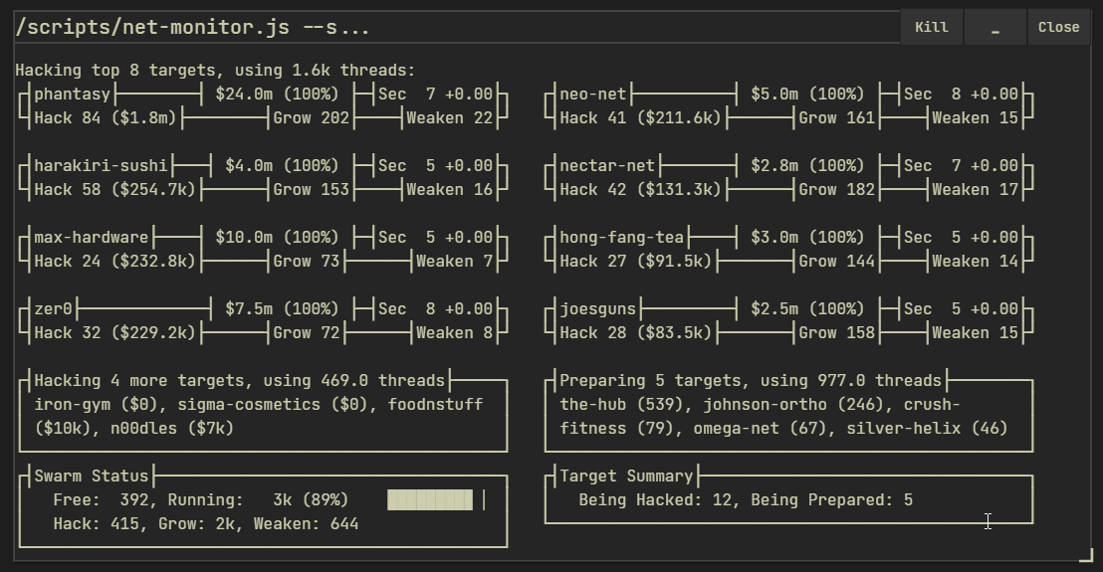Image resolution: width=1103 pixels, height=572 pixels.
Task: Click Hack 28 ($83.5k) text
Action: click(636, 333)
